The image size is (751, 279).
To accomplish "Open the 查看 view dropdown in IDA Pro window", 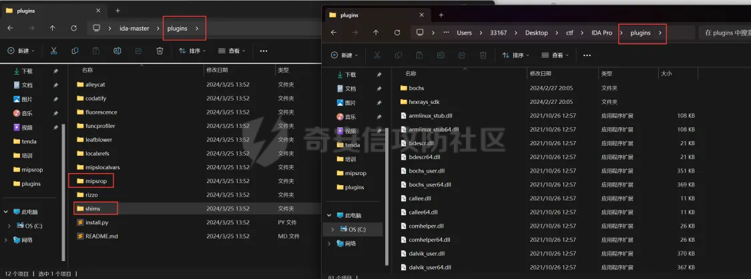I will 554,55.
